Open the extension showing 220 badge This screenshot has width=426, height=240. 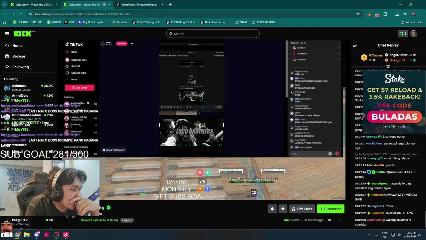[377, 14]
